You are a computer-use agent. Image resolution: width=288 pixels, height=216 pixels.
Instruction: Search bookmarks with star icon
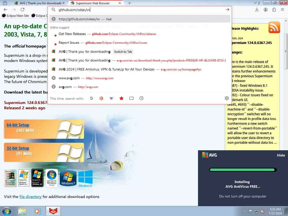click(x=121, y=98)
